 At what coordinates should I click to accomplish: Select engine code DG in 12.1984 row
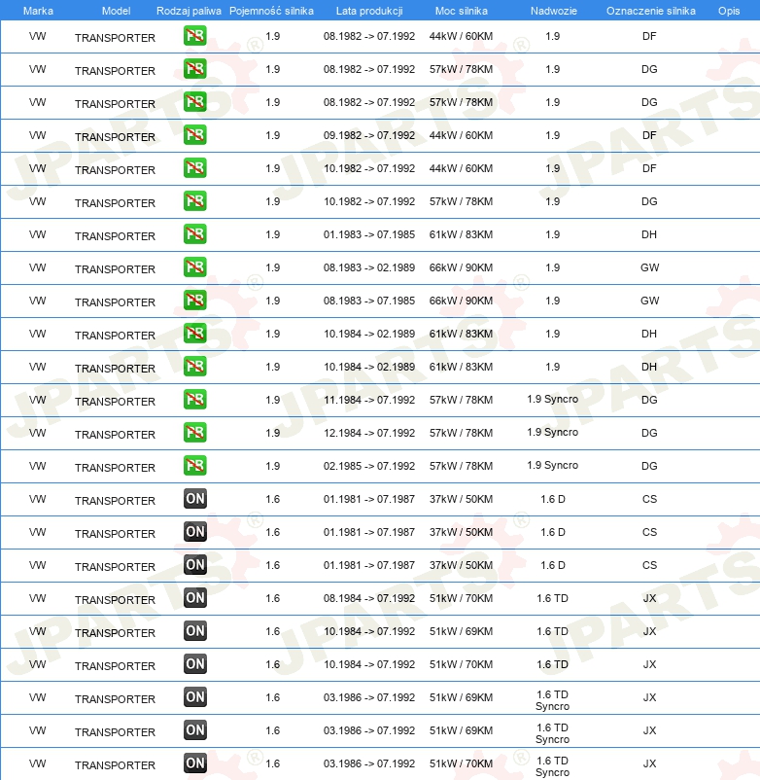[x=649, y=433]
